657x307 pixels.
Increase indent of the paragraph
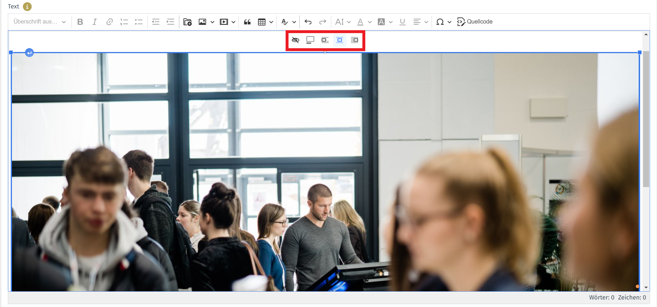(x=170, y=22)
